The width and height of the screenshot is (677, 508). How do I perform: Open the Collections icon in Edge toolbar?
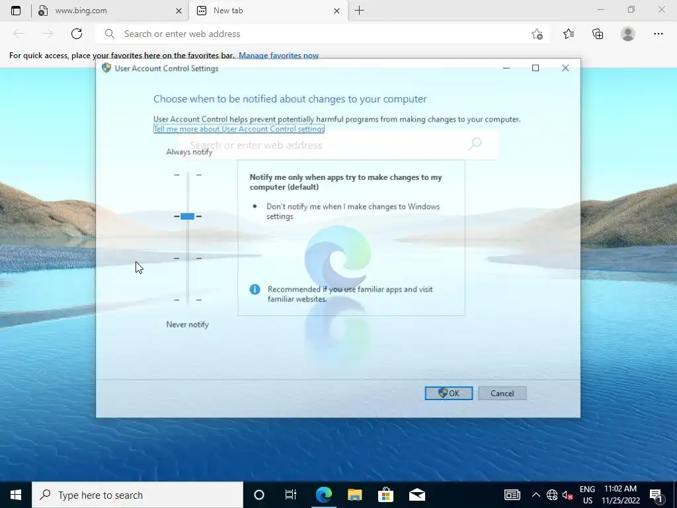[598, 34]
